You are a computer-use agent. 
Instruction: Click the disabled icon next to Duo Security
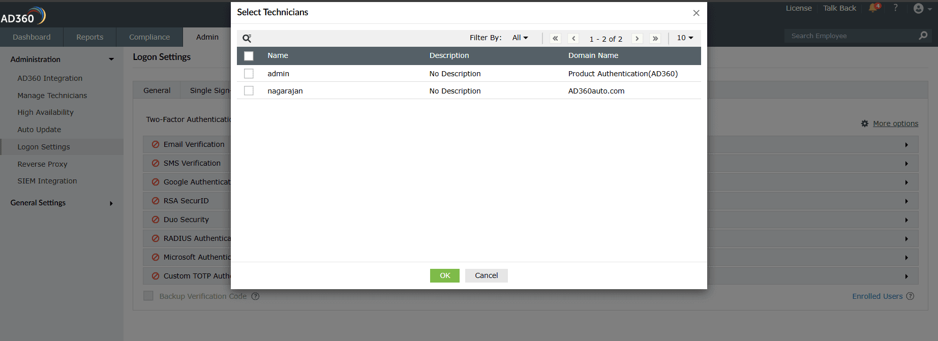[156, 220]
